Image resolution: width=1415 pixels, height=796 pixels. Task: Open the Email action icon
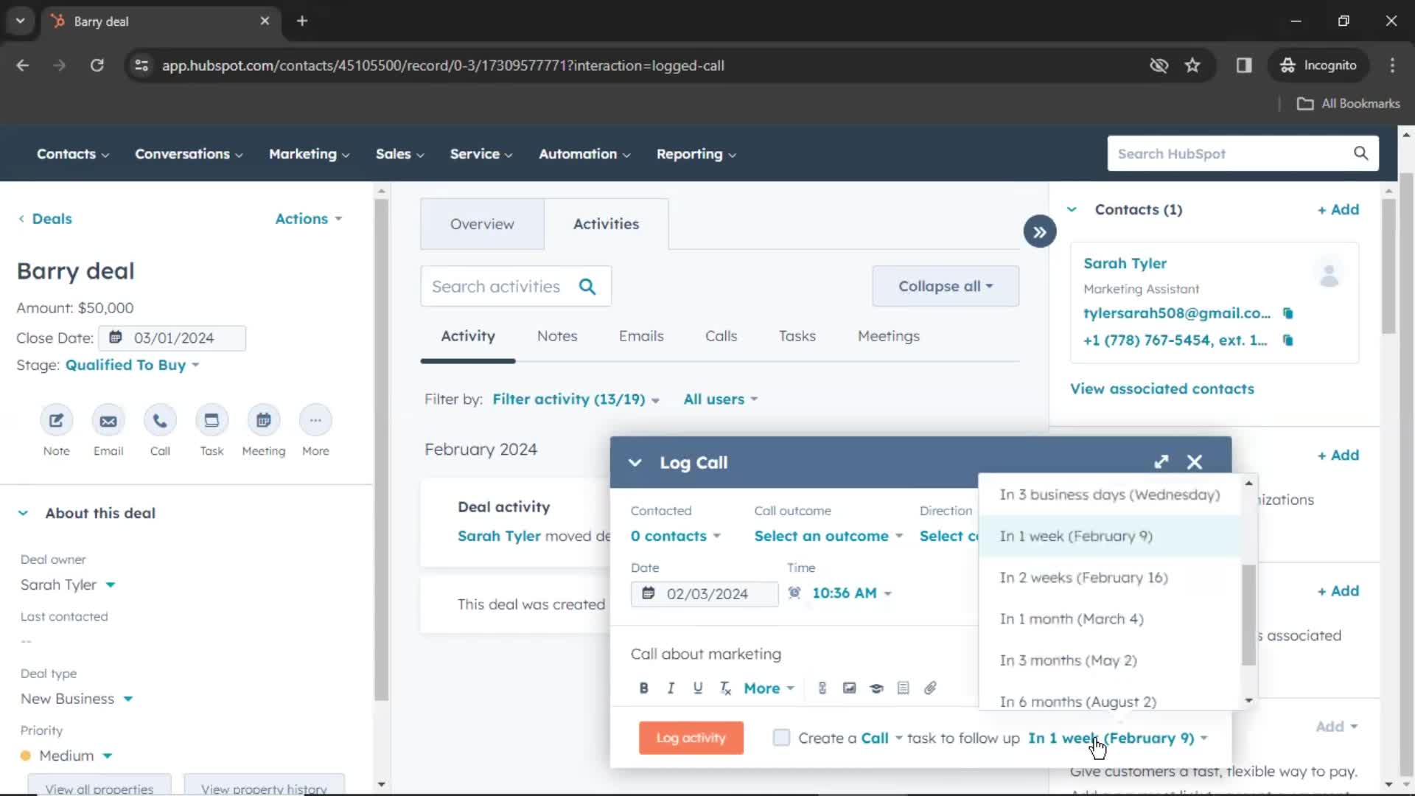click(108, 421)
